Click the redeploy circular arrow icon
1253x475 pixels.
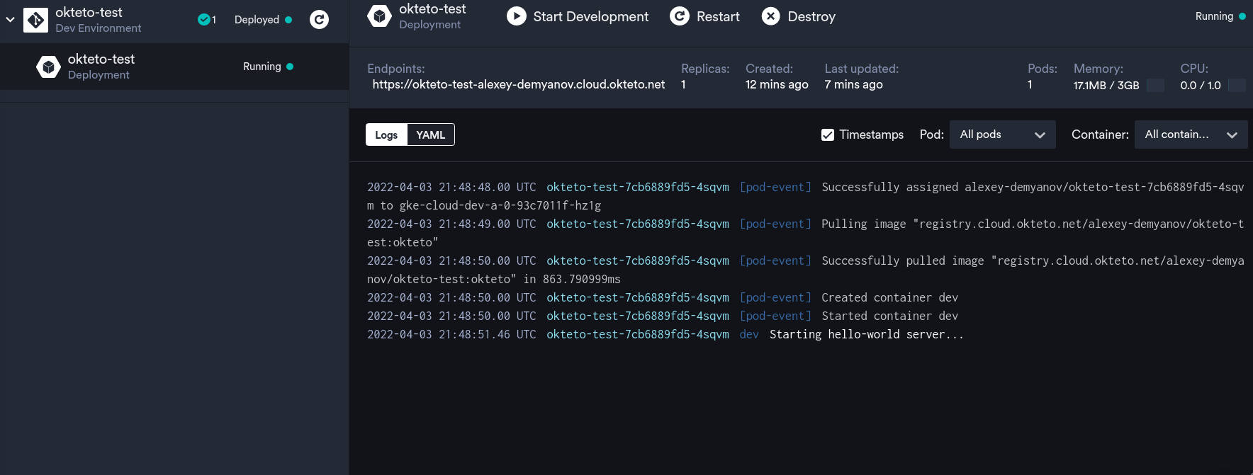(x=319, y=20)
